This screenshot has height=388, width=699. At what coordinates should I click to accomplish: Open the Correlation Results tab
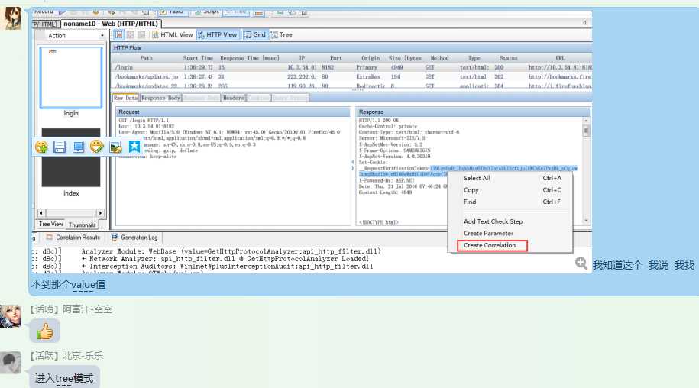[73, 237]
